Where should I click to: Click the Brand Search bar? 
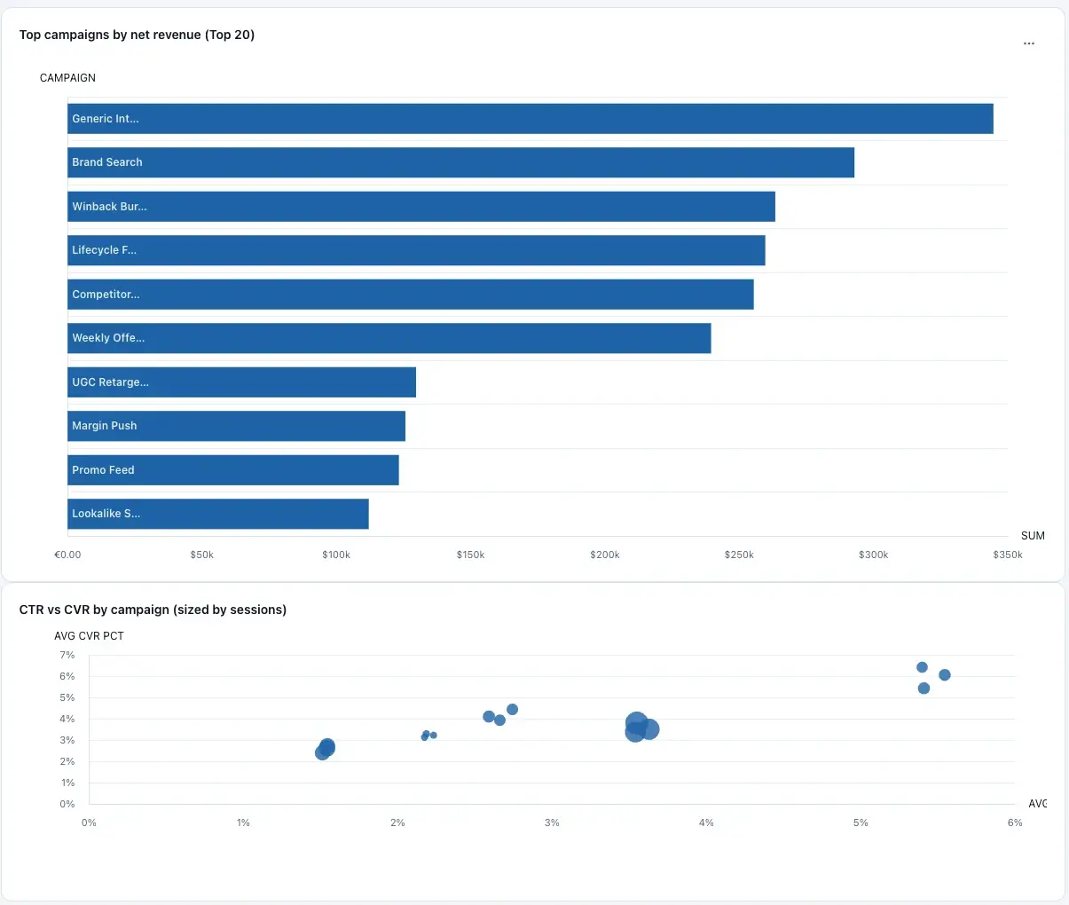pos(461,162)
